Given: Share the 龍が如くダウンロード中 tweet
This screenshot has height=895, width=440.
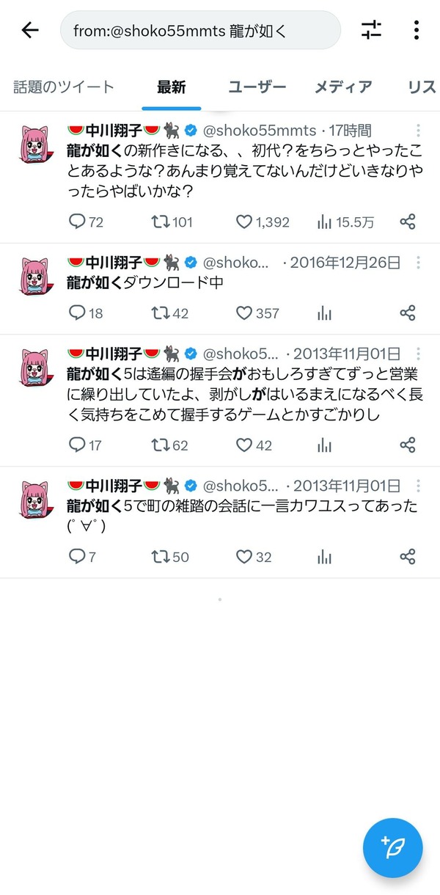Looking at the screenshot, I should tap(408, 313).
